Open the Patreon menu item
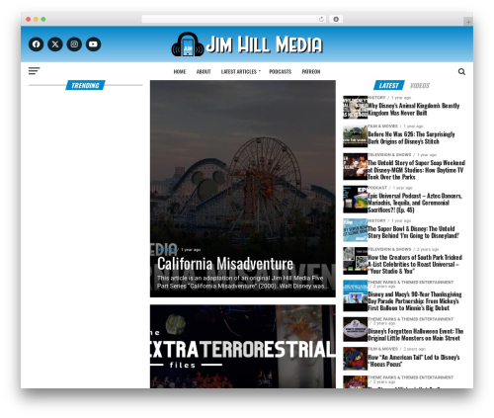 point(311,71)
